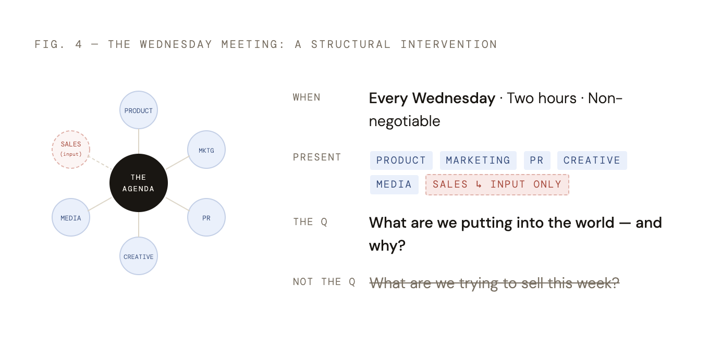
Task: Select the MKTG circle node
Action: click(206, 150)
